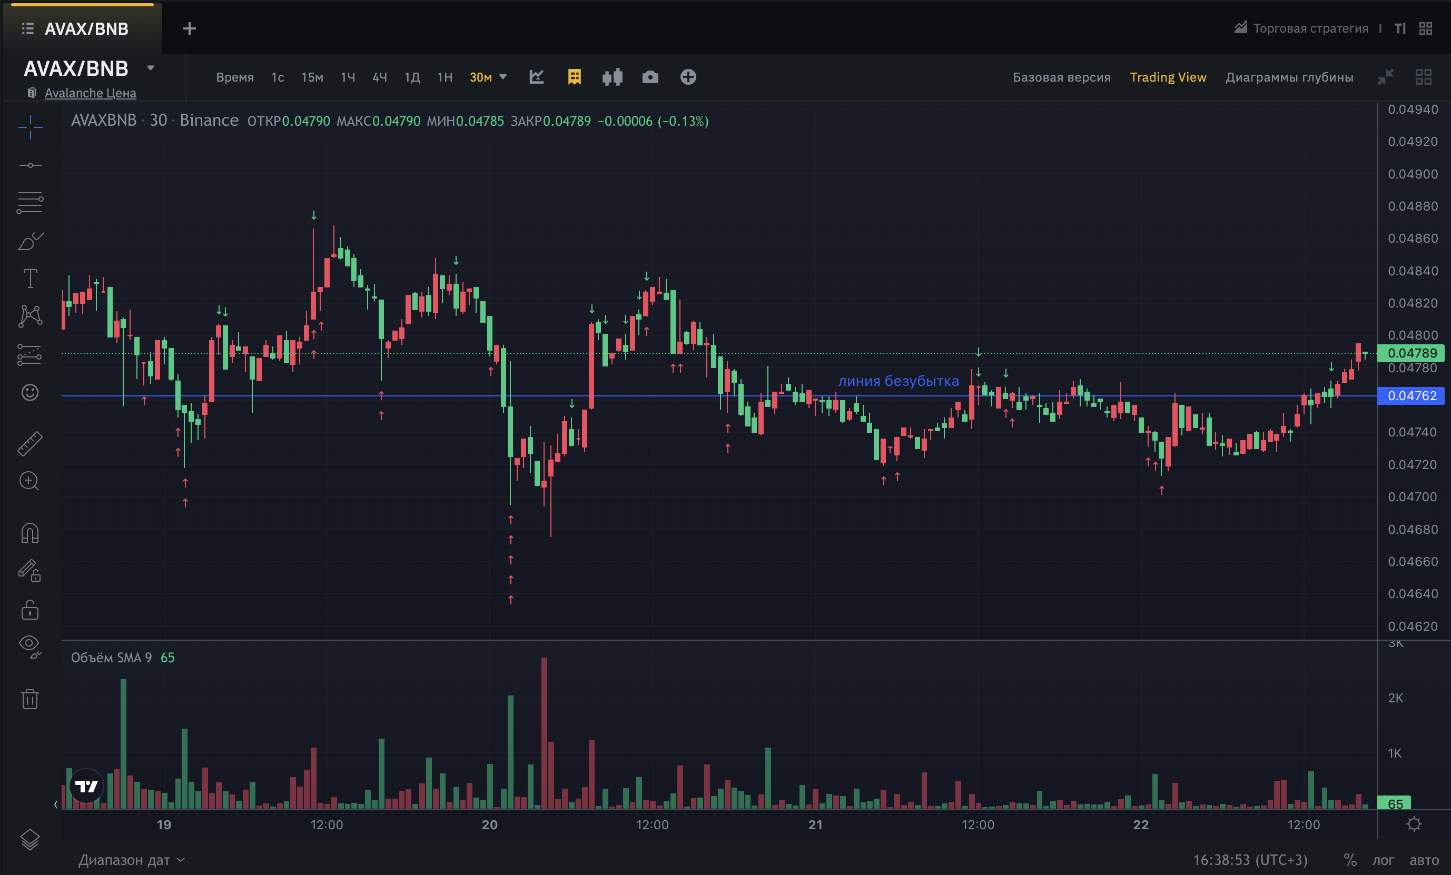Open the emoji icons tool
Screen dimensions: 1451x875
pyautogui.click(x=30, y=392)
